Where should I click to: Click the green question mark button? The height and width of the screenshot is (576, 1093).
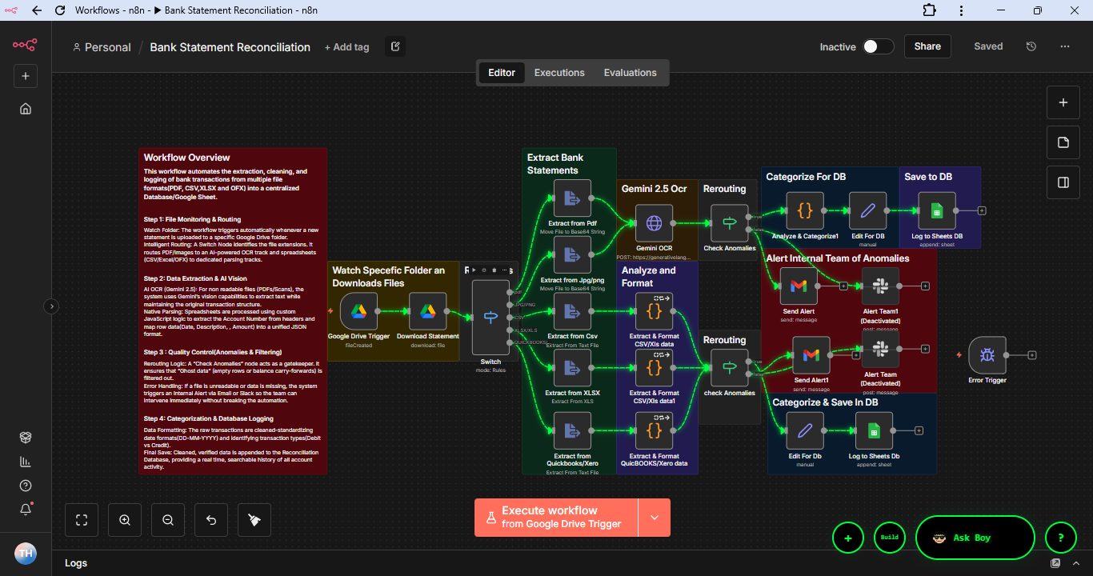(1061, 538)
